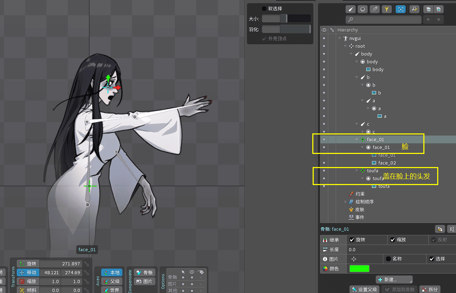Click the collapse all tree icon
The width and height of the screenshot is (456, 293).
[429, 9]
